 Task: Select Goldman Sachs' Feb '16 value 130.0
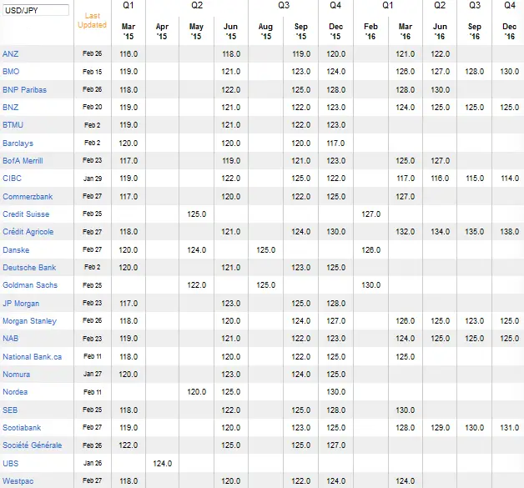(x=371, y=285)
